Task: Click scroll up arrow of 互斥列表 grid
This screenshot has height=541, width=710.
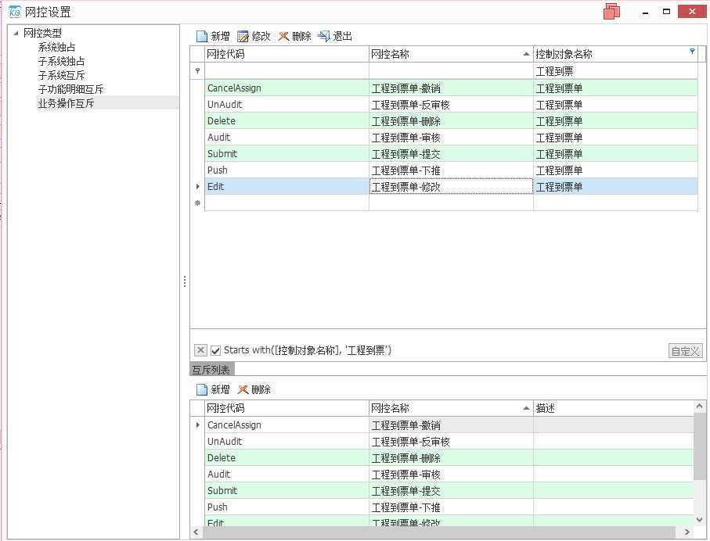Action: pos(699,407)
